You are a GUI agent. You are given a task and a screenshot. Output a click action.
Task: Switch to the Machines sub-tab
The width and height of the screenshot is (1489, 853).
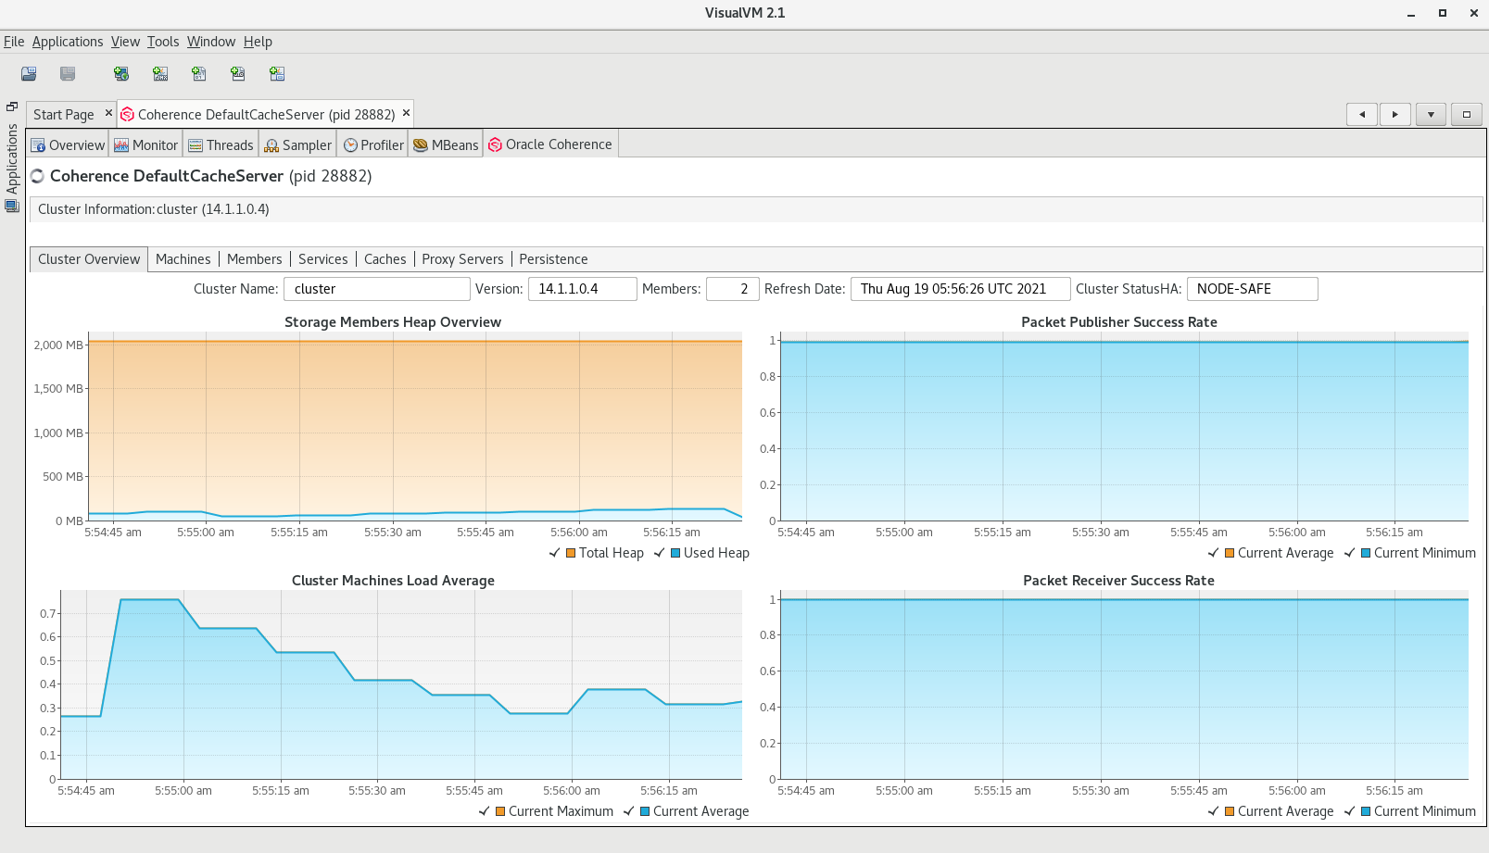pos(183,259)
